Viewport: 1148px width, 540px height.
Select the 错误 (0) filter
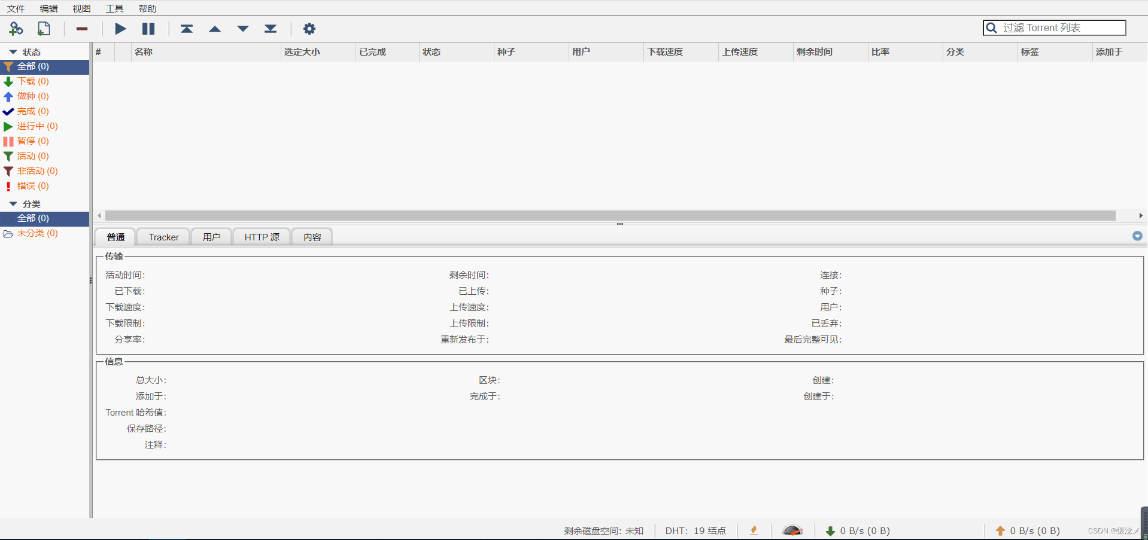(45, 186)
